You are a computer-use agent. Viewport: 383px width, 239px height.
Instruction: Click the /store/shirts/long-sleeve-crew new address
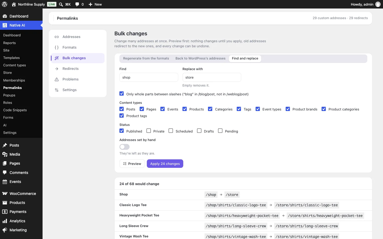click(x=307, y=226)
